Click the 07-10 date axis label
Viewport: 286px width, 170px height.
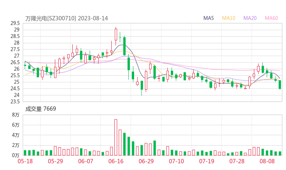(x=176, y=161)
